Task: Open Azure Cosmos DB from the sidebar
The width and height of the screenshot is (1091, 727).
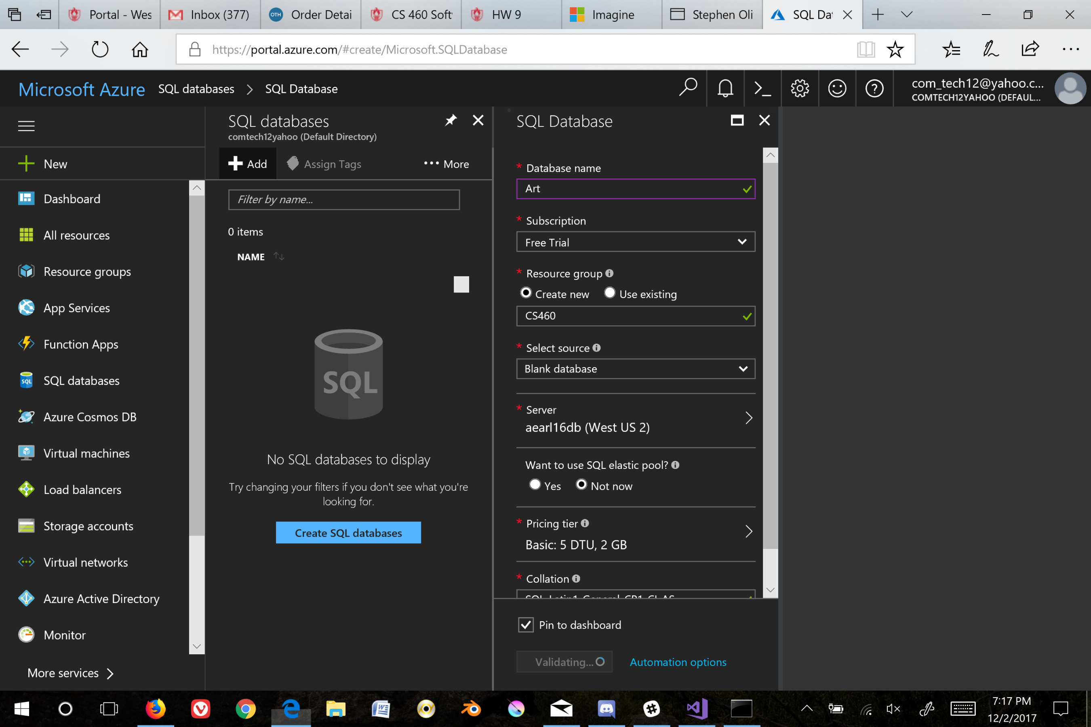Action: tap(90, 416)
